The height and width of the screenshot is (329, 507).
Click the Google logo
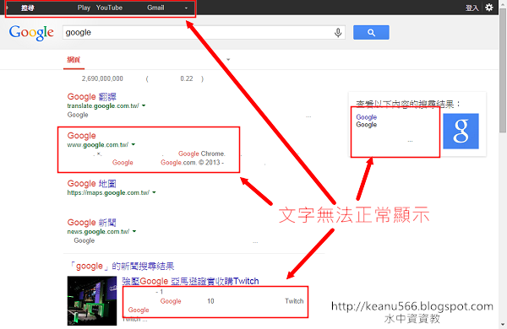(31, 33)
